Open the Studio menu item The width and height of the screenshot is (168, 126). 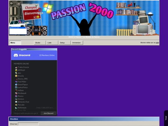(40, 43)
